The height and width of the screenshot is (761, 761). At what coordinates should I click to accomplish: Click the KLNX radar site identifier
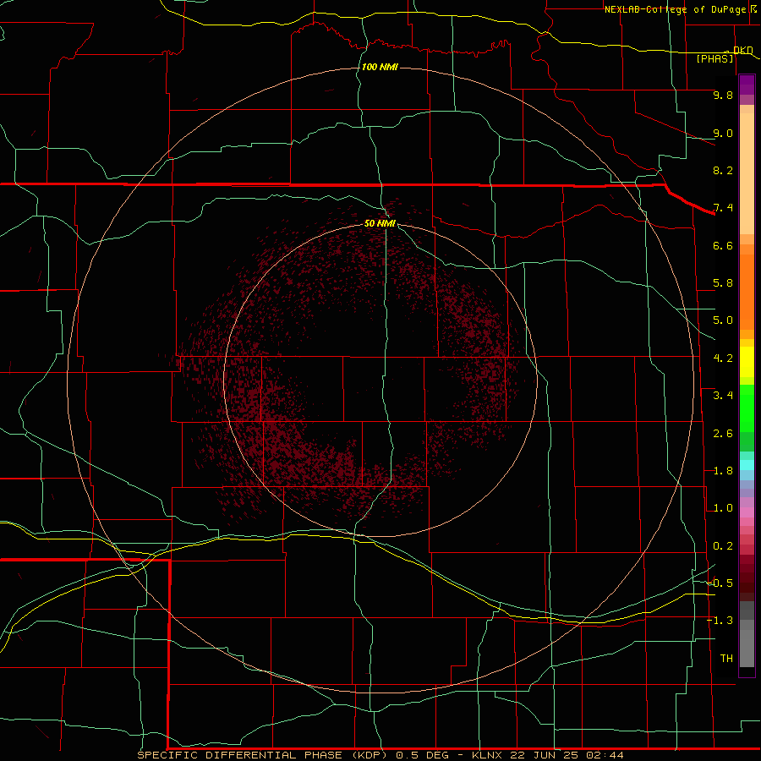tap(488, 755)
